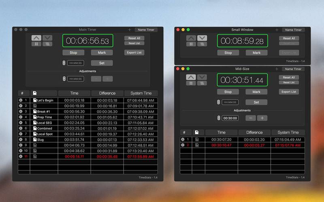The width and height of the screenshot is (324, 202).
Task: Stop the Main Timer
Action: (73, 53)
